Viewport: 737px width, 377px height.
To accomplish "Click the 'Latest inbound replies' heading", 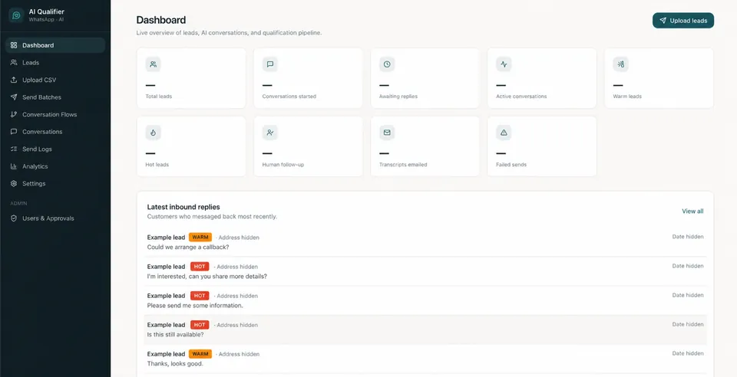I will tap(183, 207).
